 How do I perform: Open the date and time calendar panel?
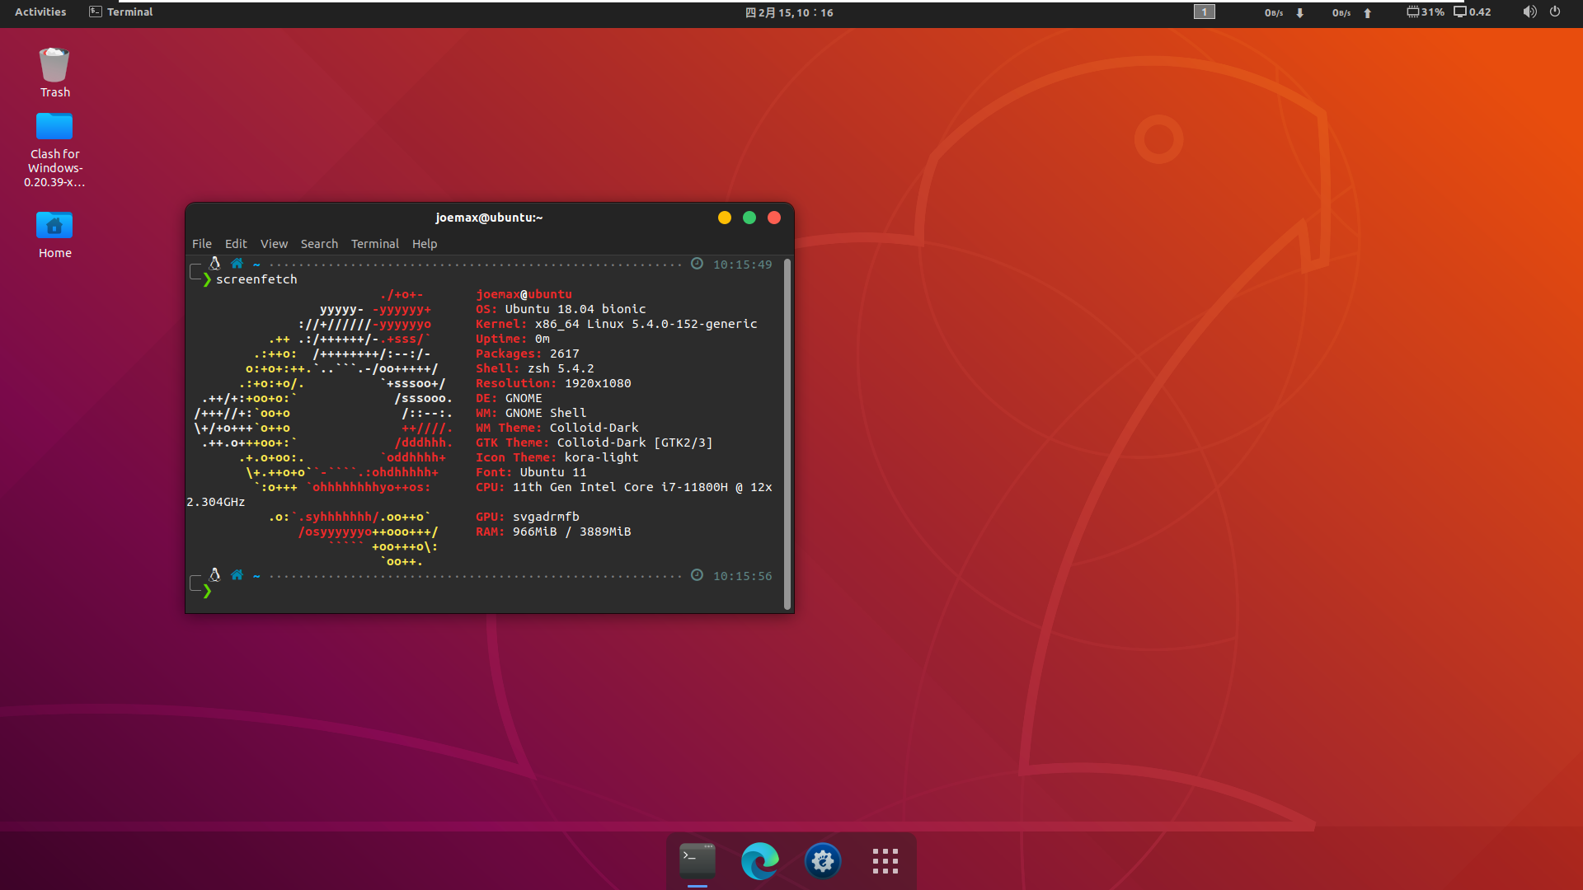click(x=789, y=12)
